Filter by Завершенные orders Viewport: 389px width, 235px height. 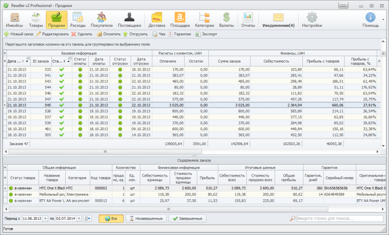pyautogui.click(x=188, y=218)
